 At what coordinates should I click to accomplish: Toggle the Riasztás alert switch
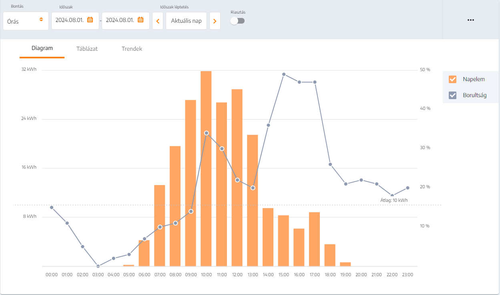coord(237,21)
